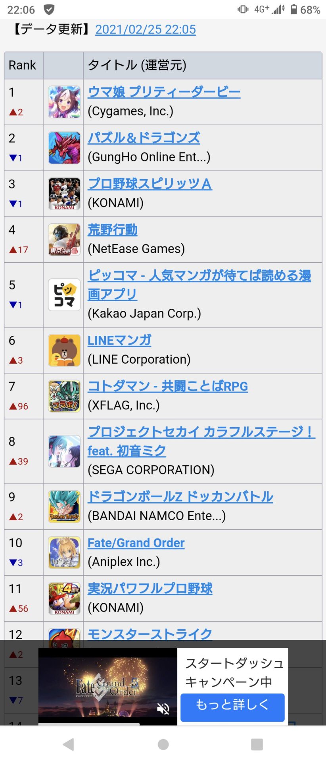The height and width of the screenshot is (763, 326).
Task: Tap the Android back navigation triangle
Action: point(69,744)
